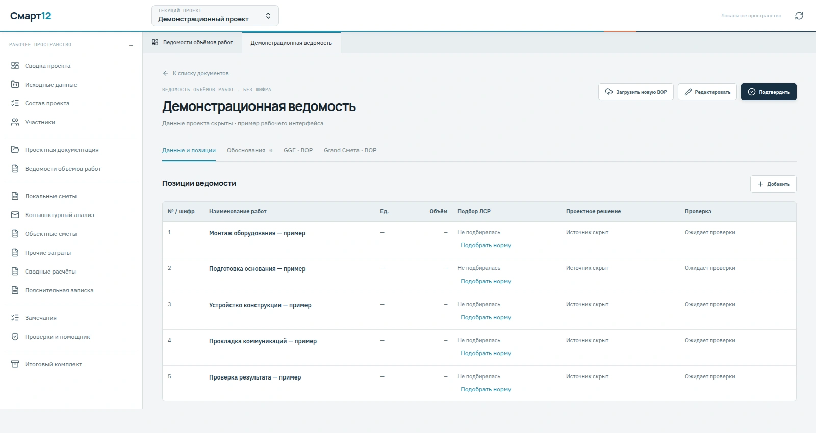Image resolution: width=816 pixels, height=433 pixels.
Task: Click the Объектные сметы document icon
Action: click(x=15, y=234)
